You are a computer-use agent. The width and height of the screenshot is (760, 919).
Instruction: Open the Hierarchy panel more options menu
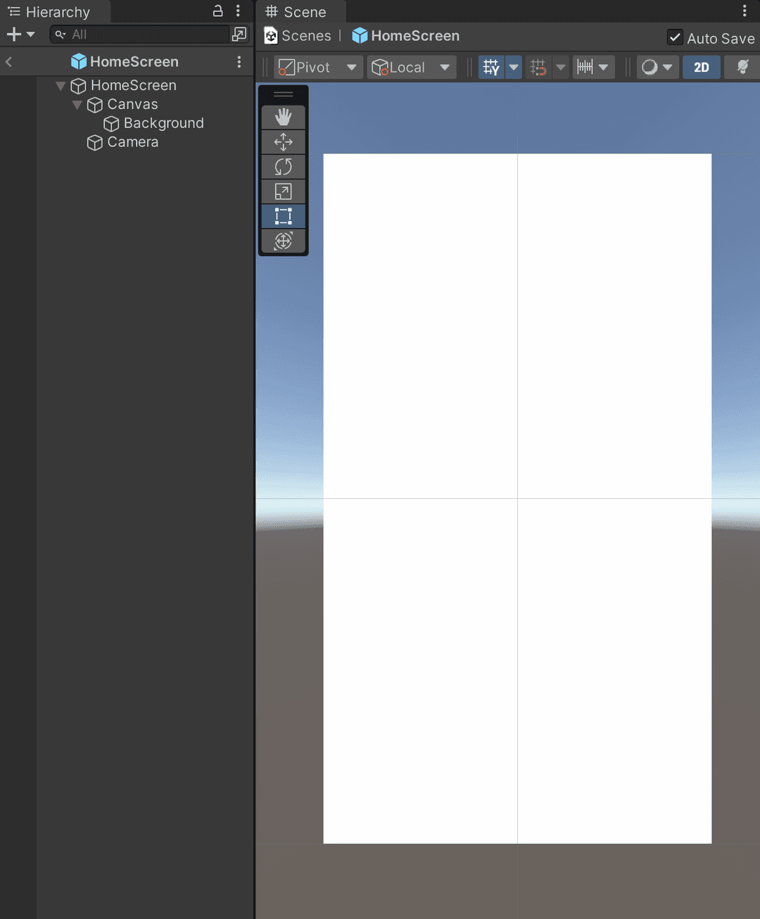[238, 11]
